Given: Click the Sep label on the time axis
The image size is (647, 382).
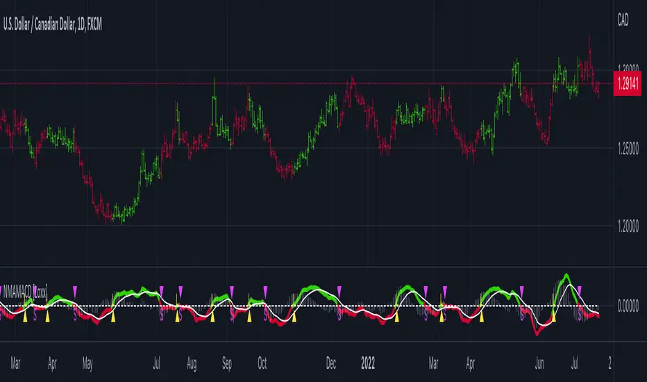Looking at the screenshot, I should (x=227, y=364).
